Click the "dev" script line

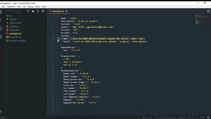click(x=104, y=39)
